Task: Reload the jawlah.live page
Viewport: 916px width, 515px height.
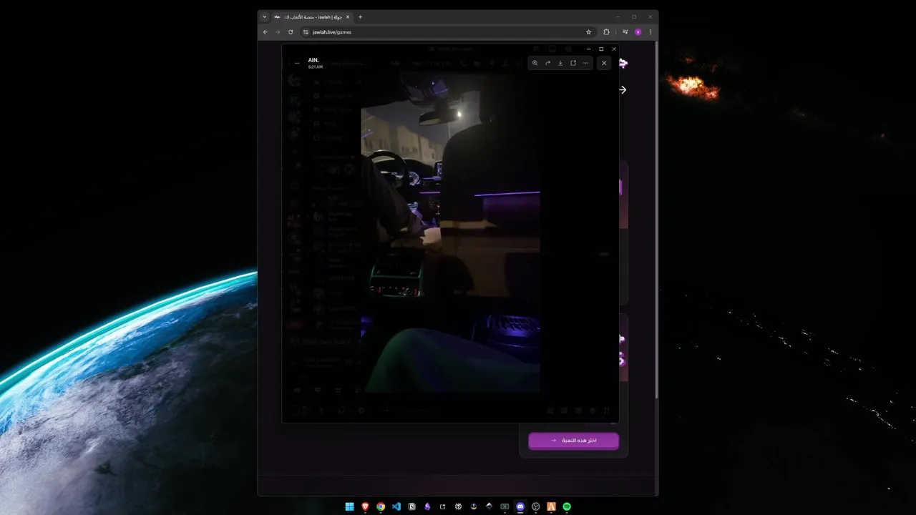Action: coord(291,32)
